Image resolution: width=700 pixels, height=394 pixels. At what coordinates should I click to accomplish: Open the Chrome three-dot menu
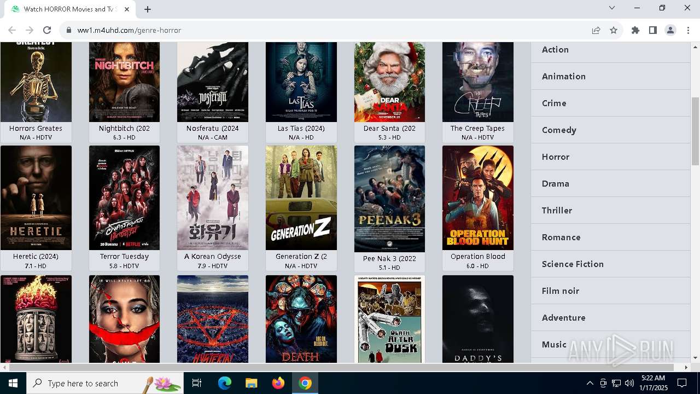[688, 30]
